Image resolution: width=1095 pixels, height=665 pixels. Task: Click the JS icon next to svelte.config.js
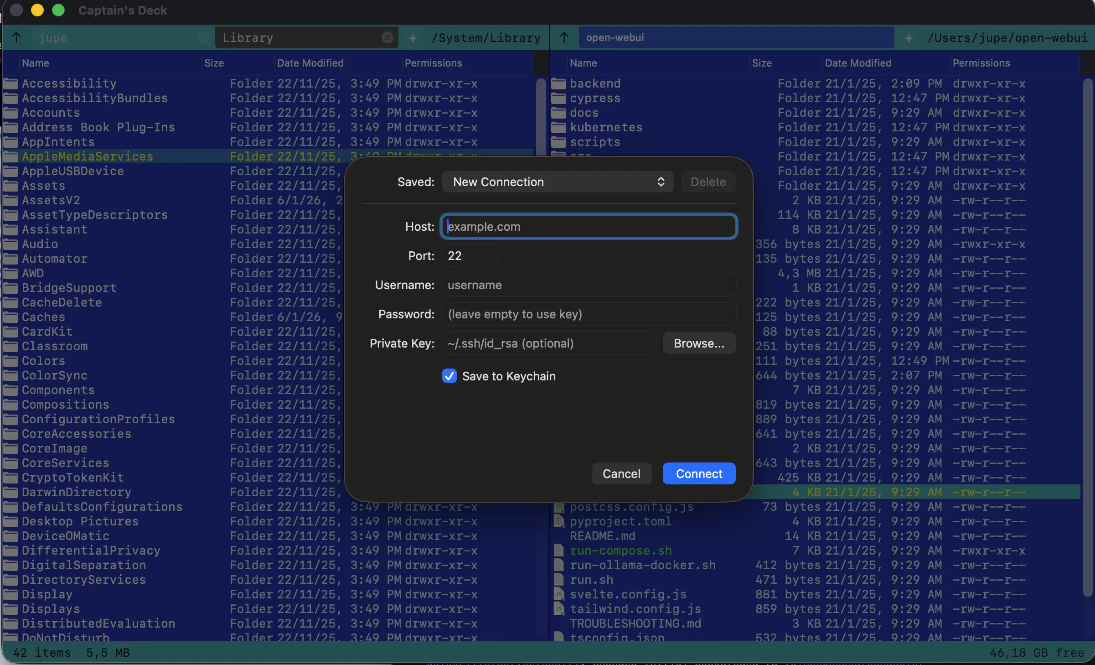click(x=558, y=594)
